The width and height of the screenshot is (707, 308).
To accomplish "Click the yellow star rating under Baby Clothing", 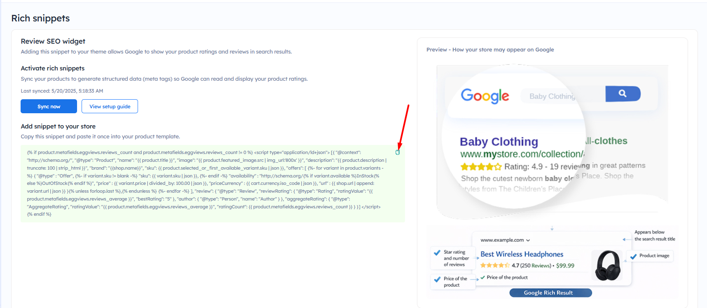I will [481, 167].
